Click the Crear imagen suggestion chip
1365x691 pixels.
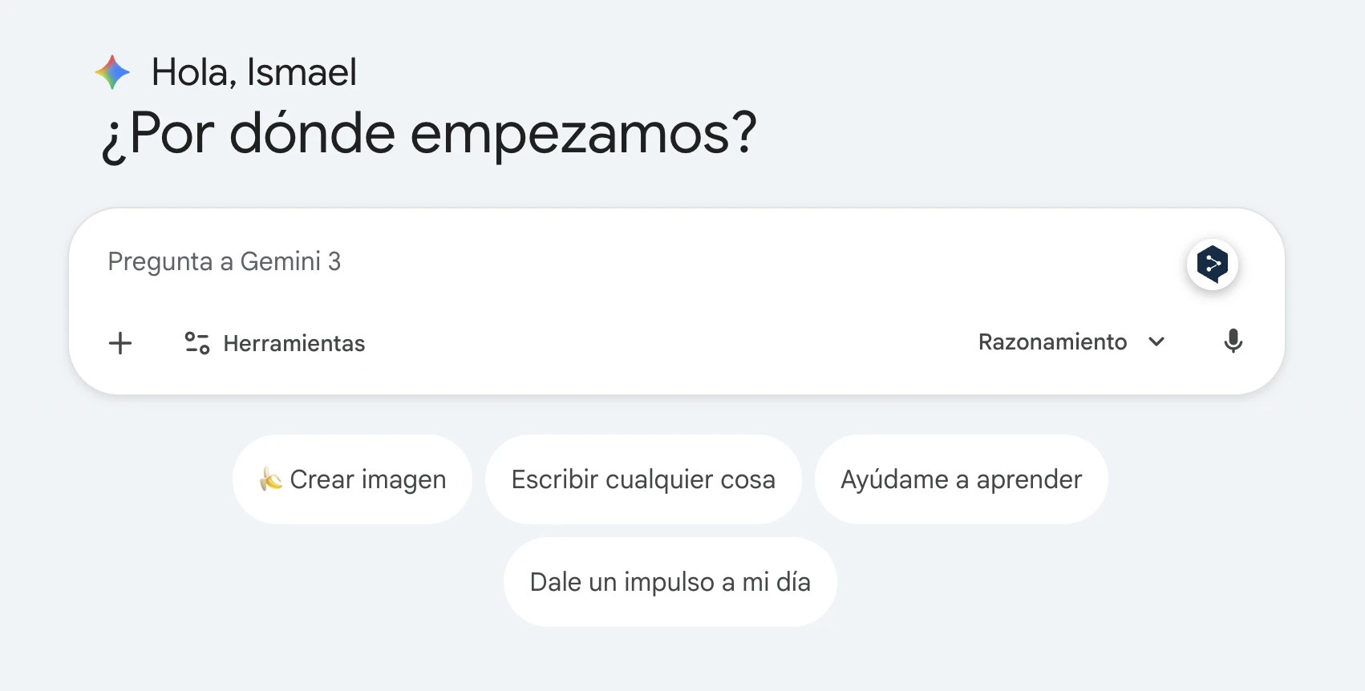click(351, 479)
